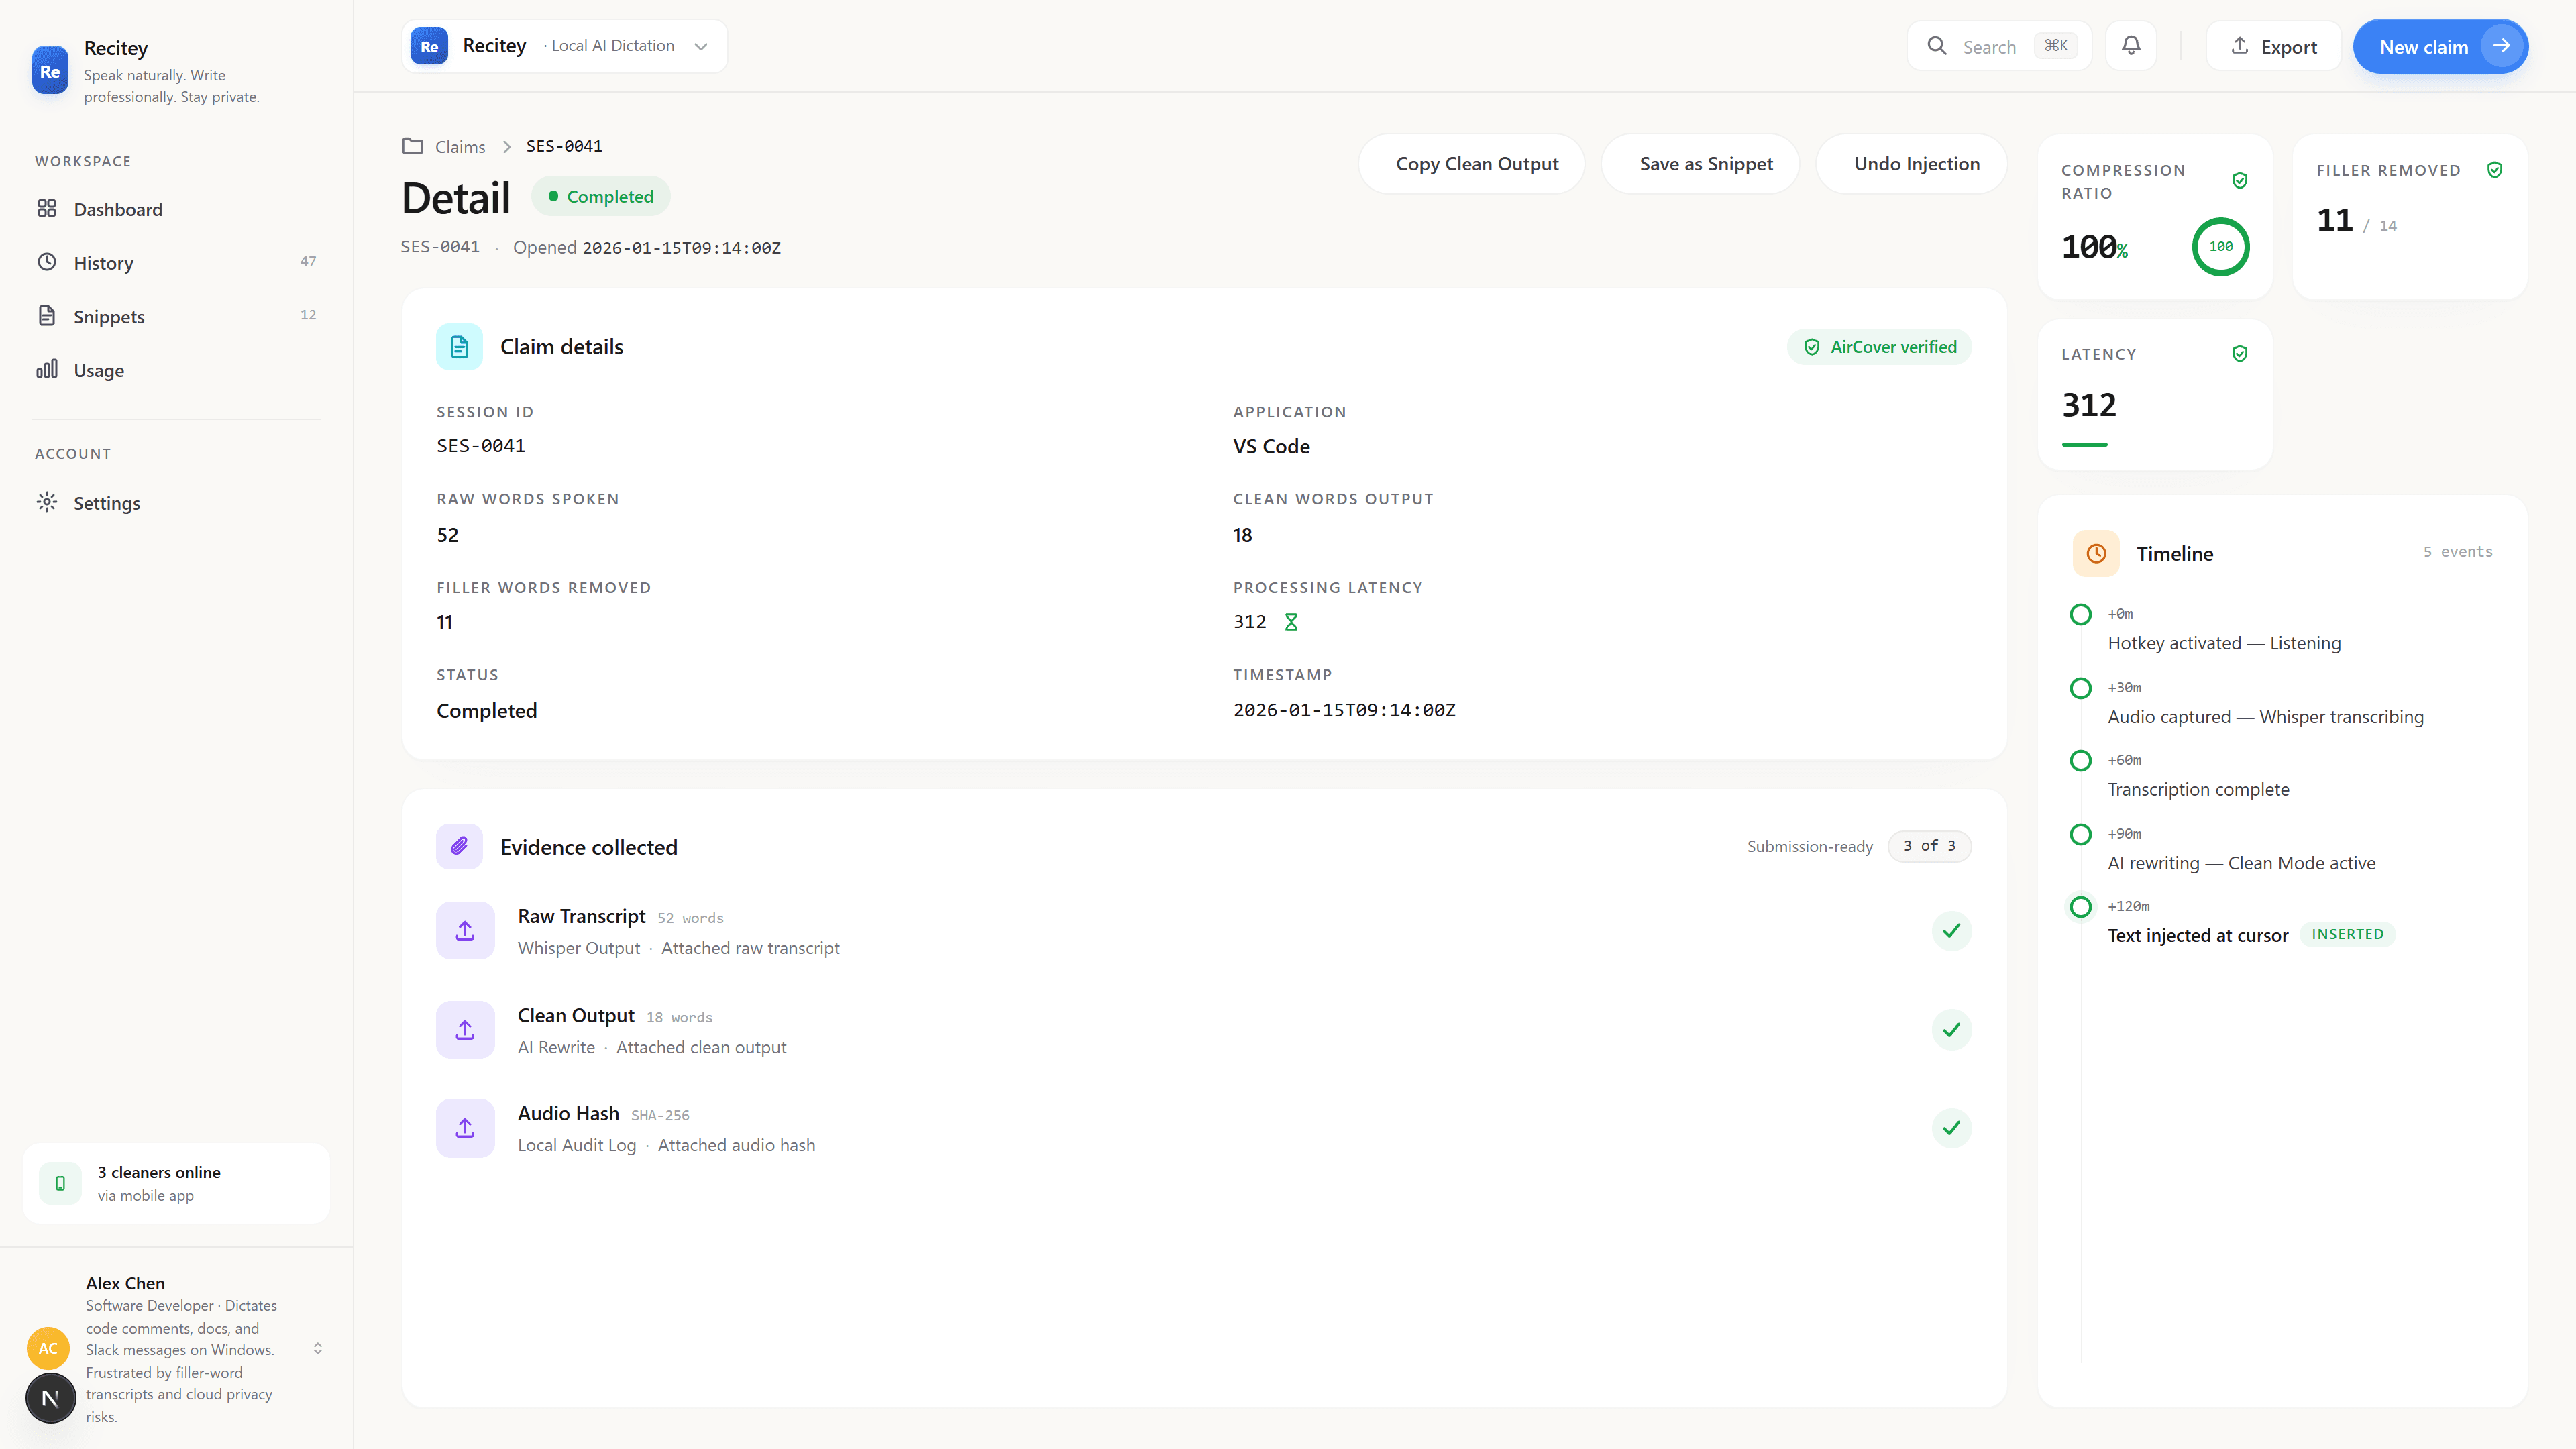Open History in the sidebar
The width and height of the screenshot is (2576, 1449).
(104, 263)
